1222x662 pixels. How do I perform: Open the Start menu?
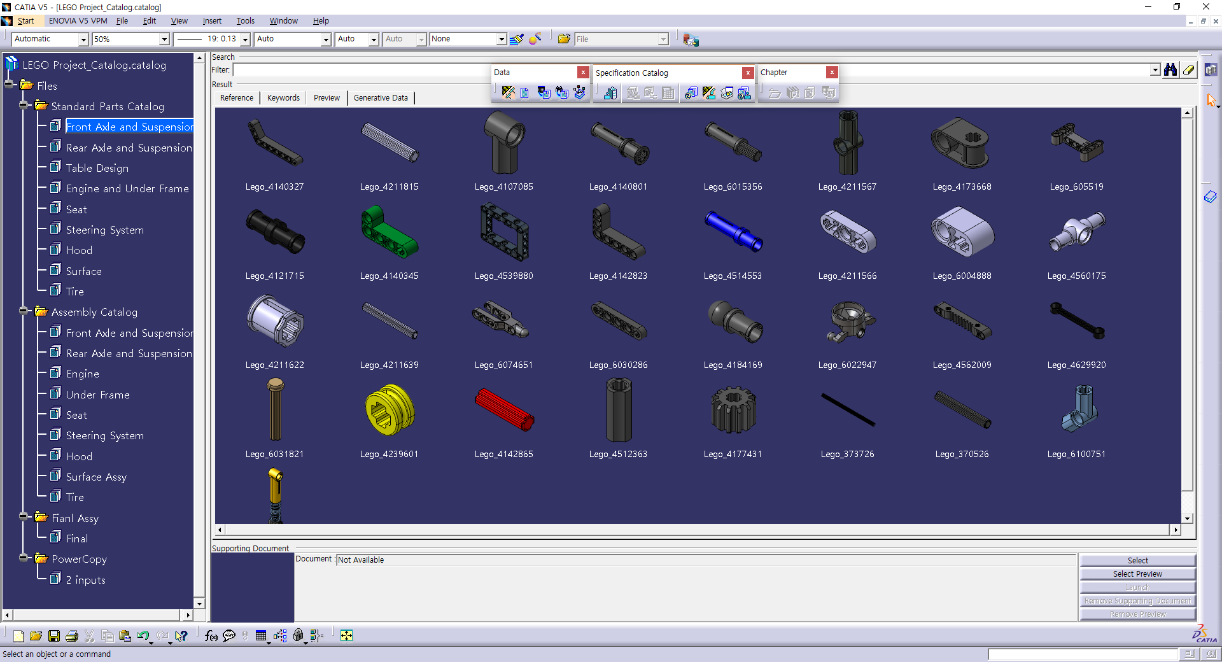tap(26, 21)
